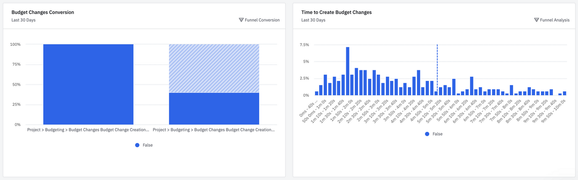
Task: Click Last 30 Days under Budget Changes Conversion
Action: click(x=24, y=20)
